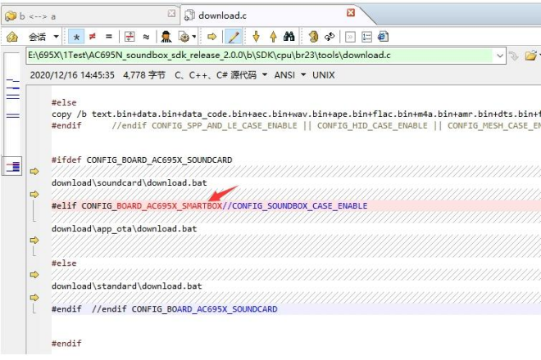Click the globe document toolbar icon
The width and height of the screenshot is (541, 360).
point(383,37)
